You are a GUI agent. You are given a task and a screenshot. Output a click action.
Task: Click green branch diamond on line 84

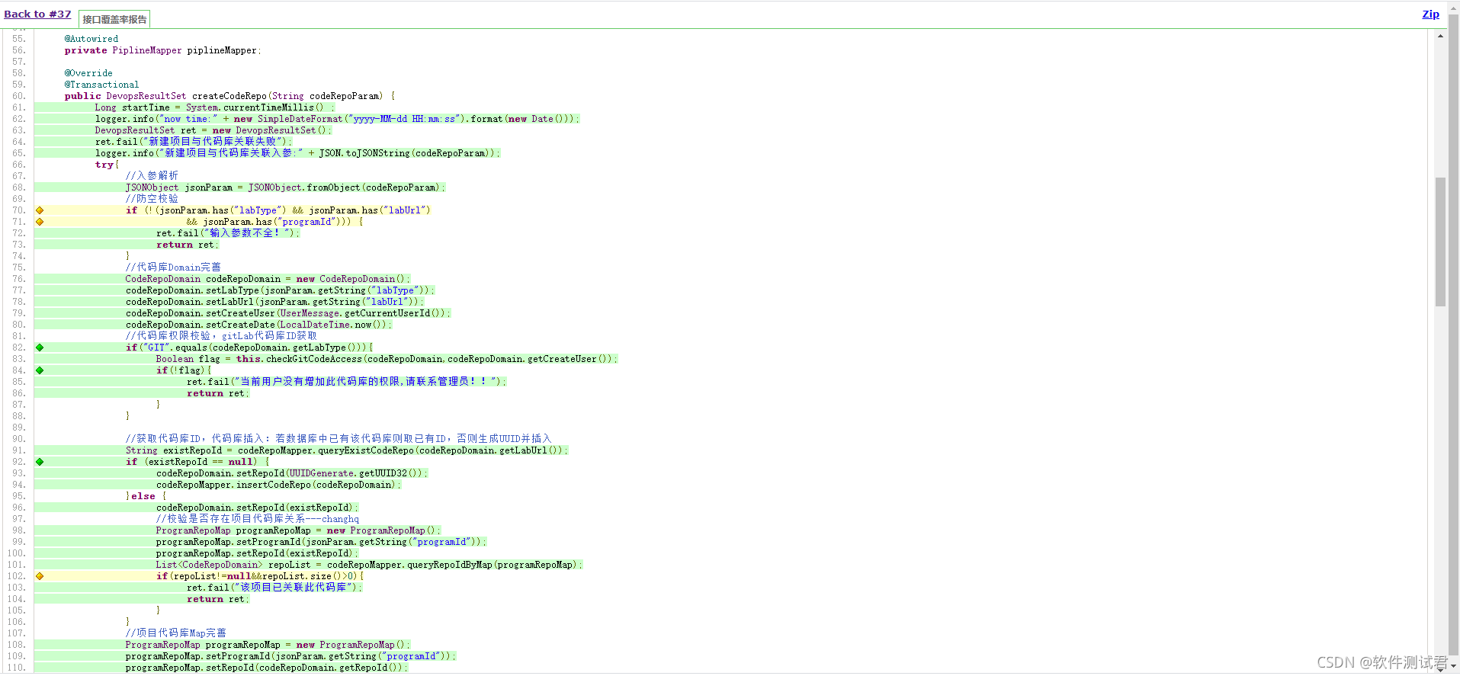(40, 370)
